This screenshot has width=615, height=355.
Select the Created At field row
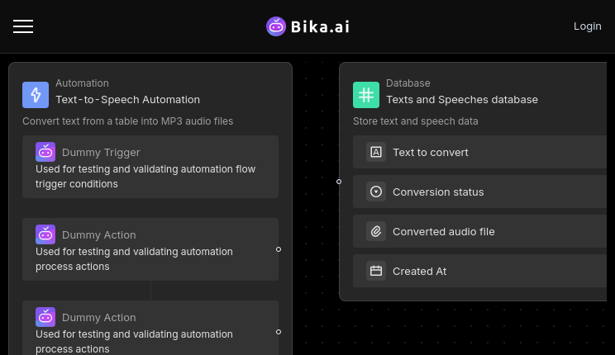pos(479,271)
